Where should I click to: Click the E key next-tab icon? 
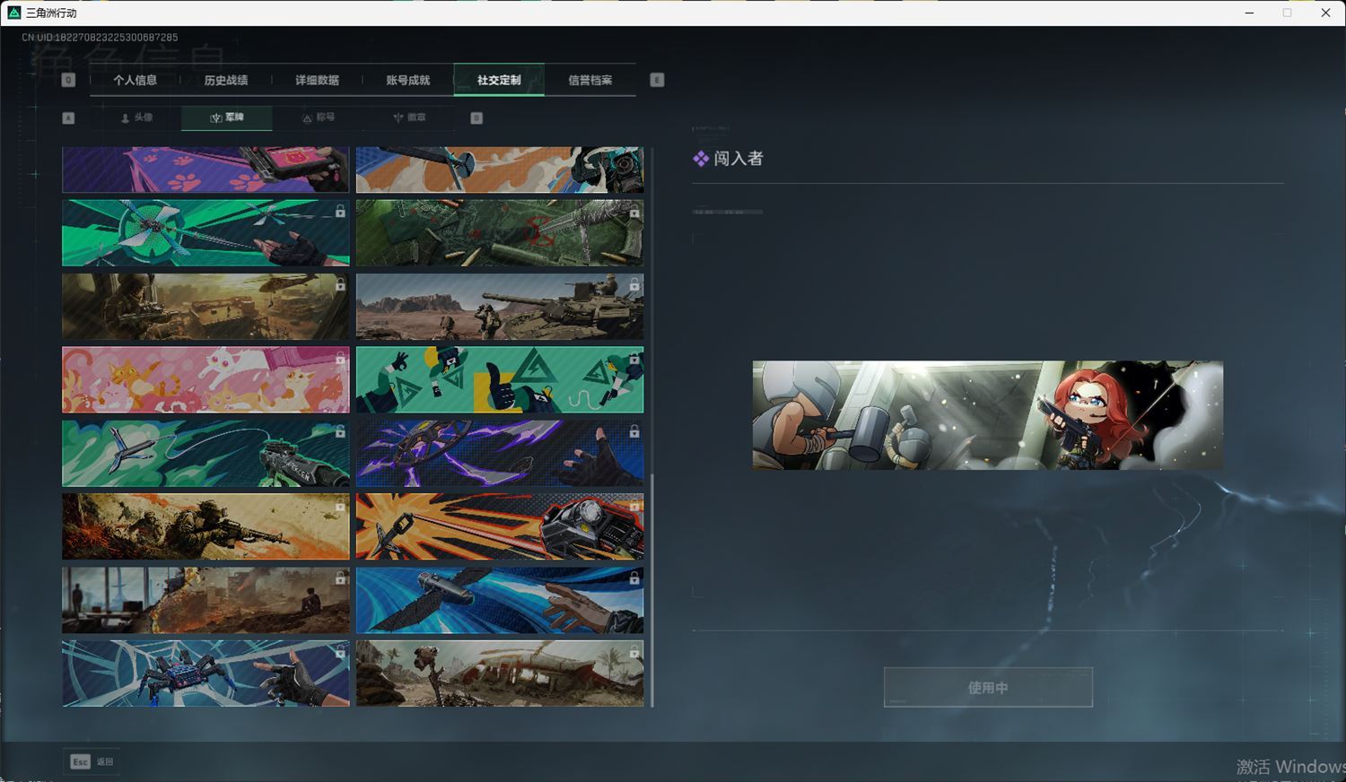tap(657, 80)
